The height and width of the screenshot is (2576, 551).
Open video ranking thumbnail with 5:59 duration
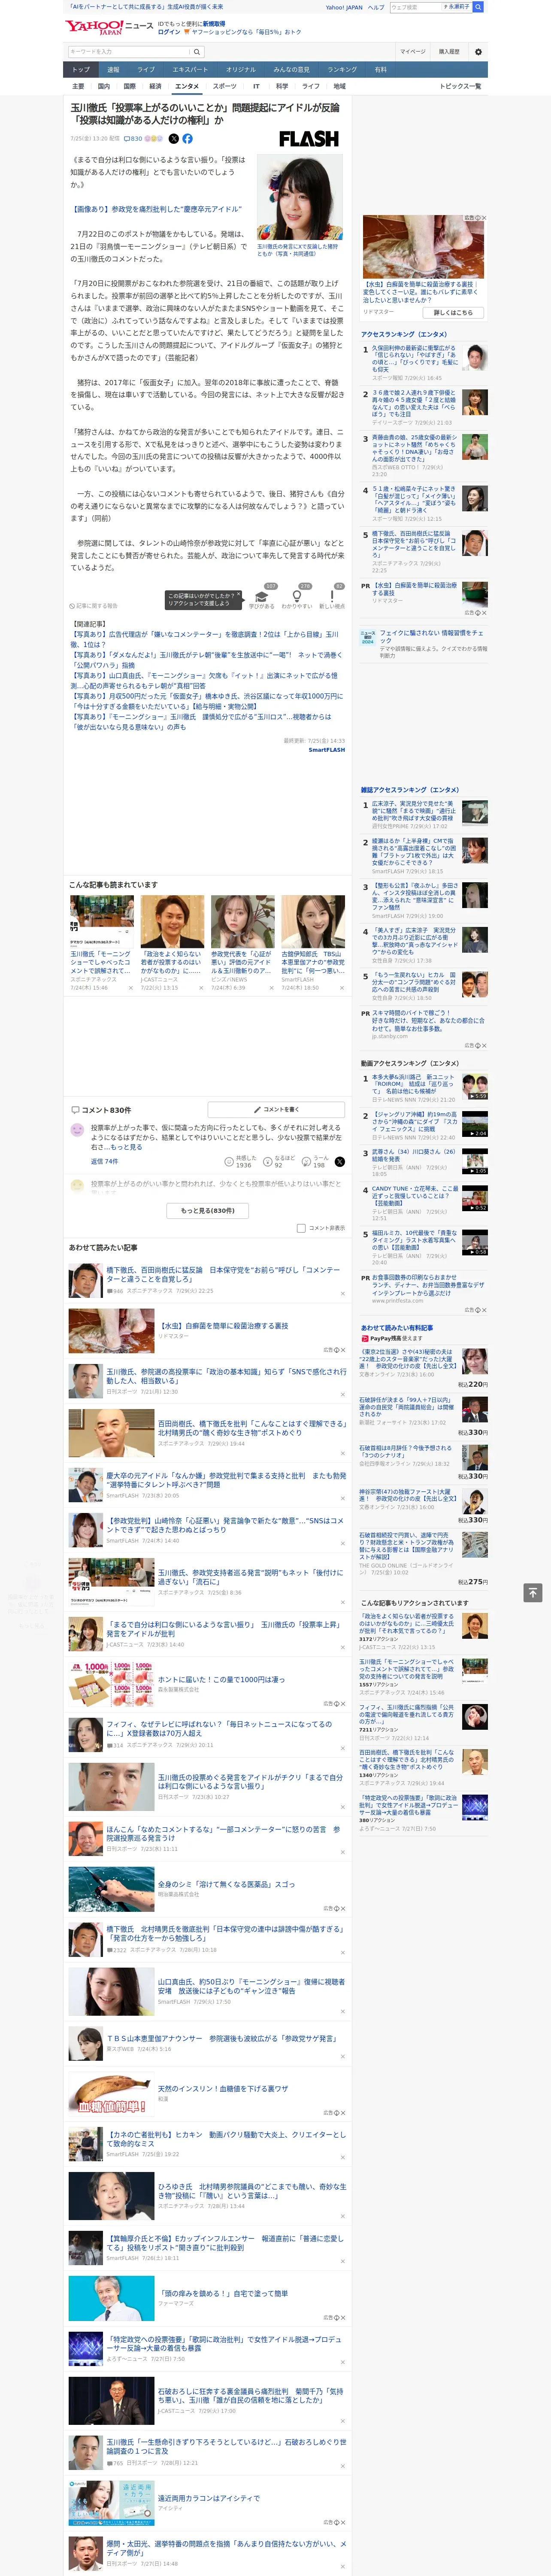(x=475, y=1087)
